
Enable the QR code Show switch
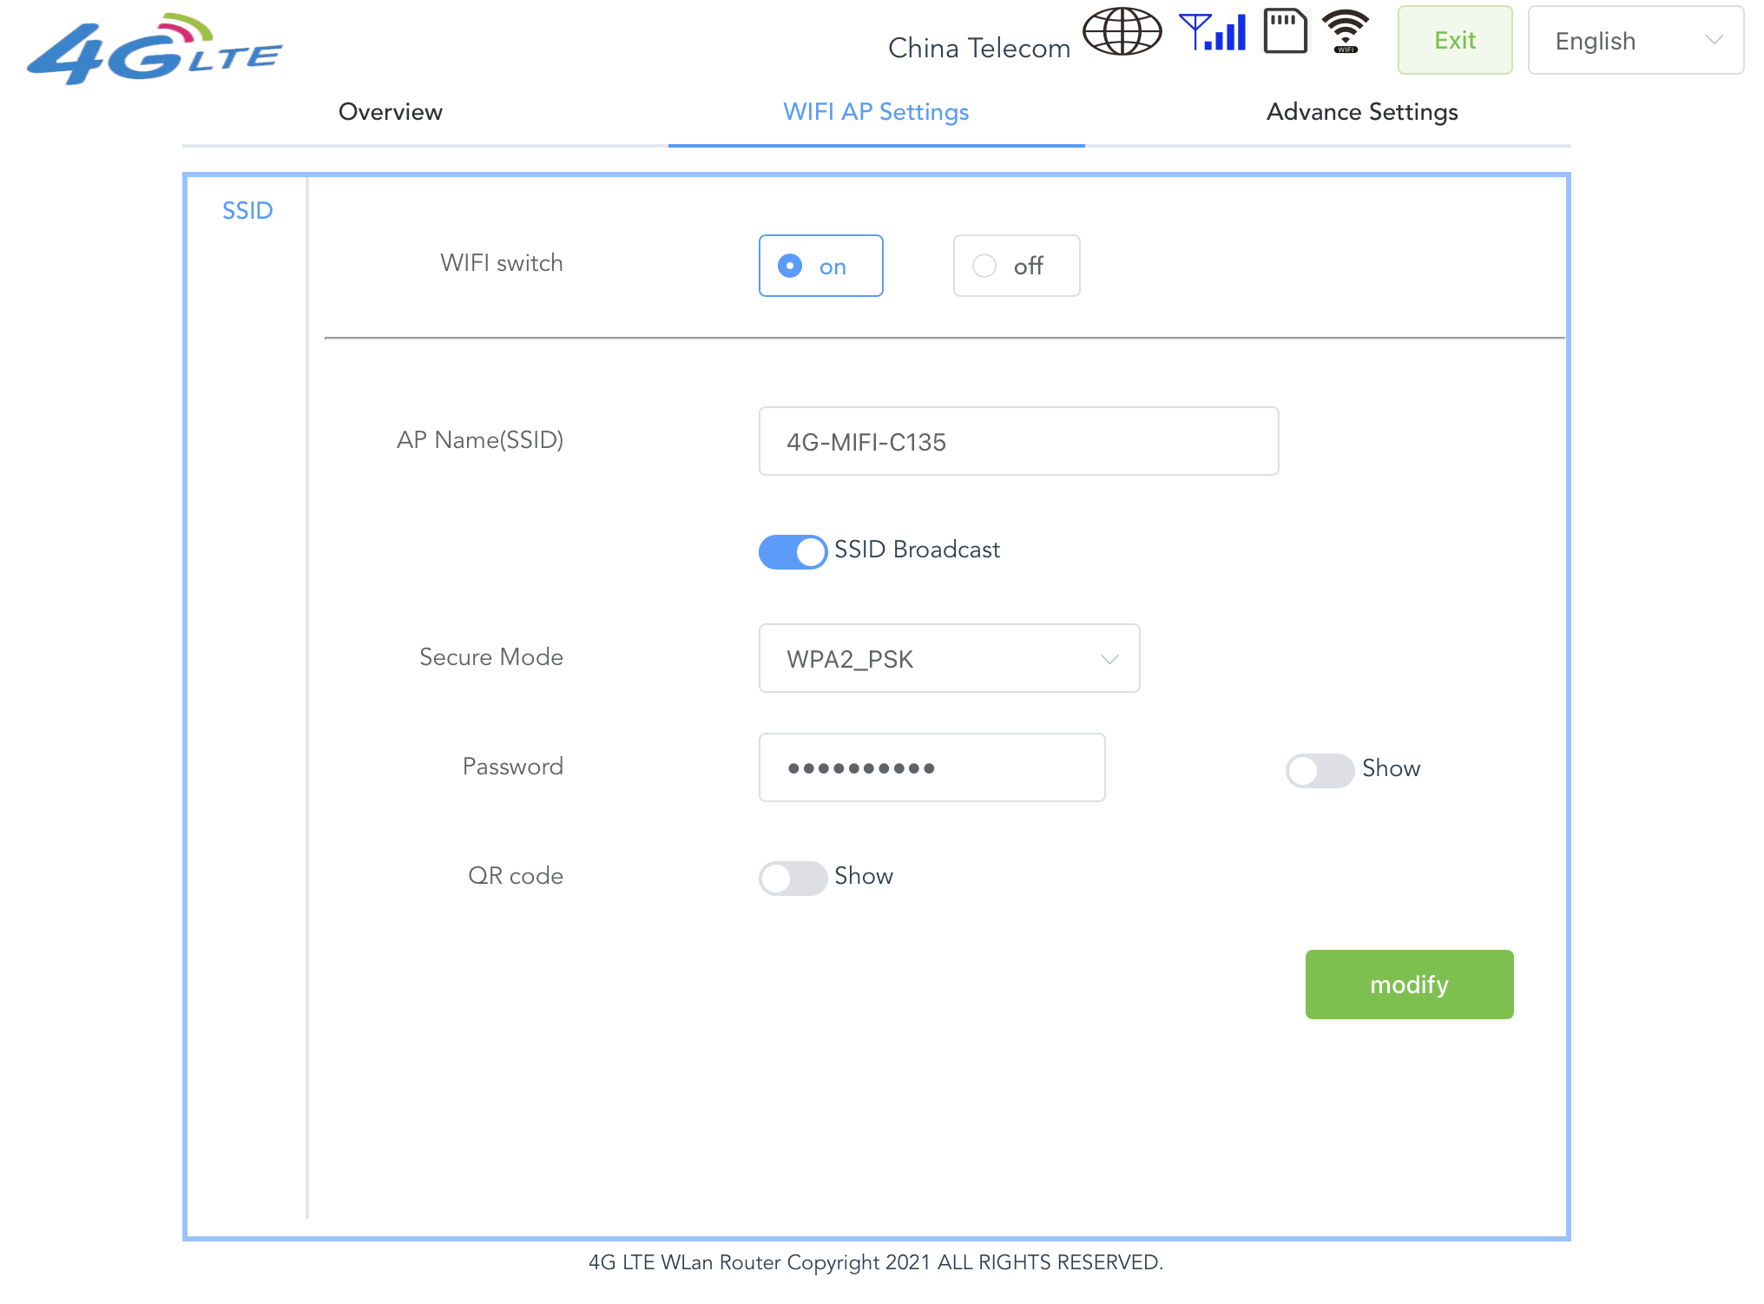click(793, 878)
